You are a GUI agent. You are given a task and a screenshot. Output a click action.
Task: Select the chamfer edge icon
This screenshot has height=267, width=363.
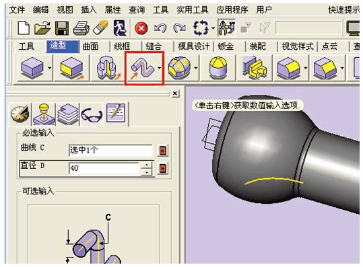[325, 68]
